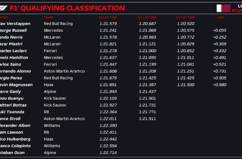Open George Russell's driver row

14,30
